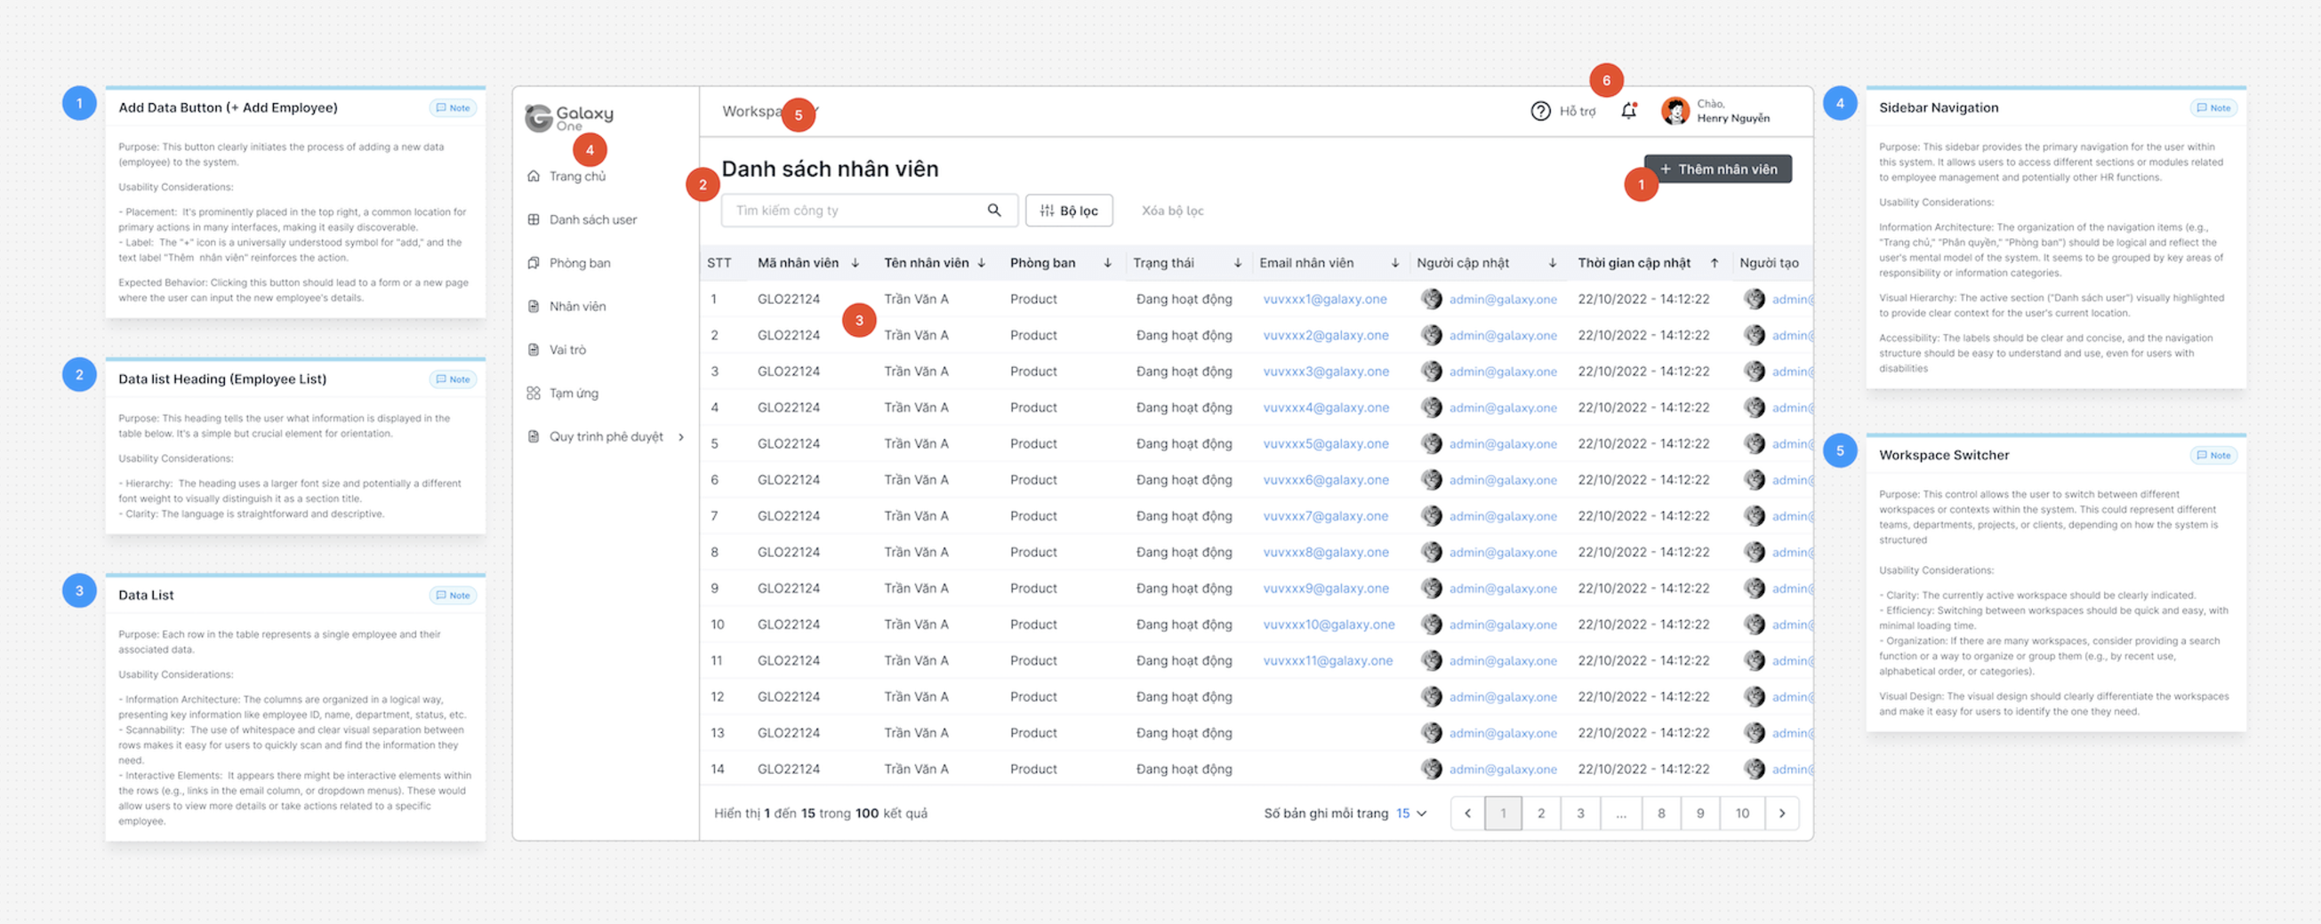This screenshot has width=2321, height=924.
Task: Sort by Thời gian cập nhật arrow
Action: (1714, 263)
